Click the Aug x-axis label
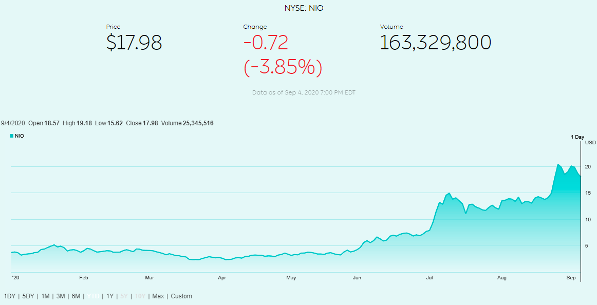The width and height of the screenshot is (597, 305). tap(502, 278)
